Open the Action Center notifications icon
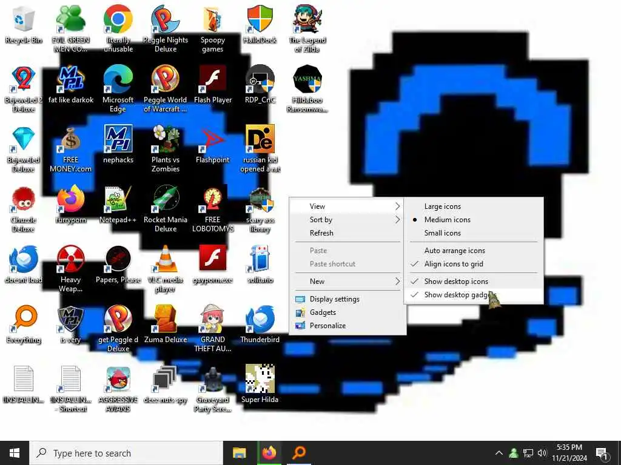 (602, 453)
